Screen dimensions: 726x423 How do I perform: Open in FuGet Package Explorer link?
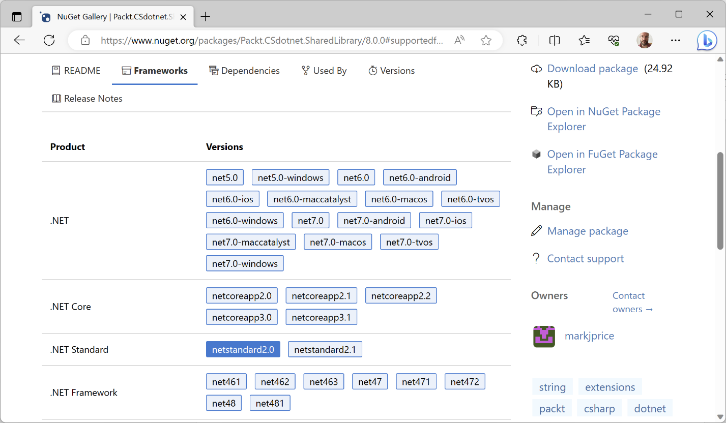(602, 162)
